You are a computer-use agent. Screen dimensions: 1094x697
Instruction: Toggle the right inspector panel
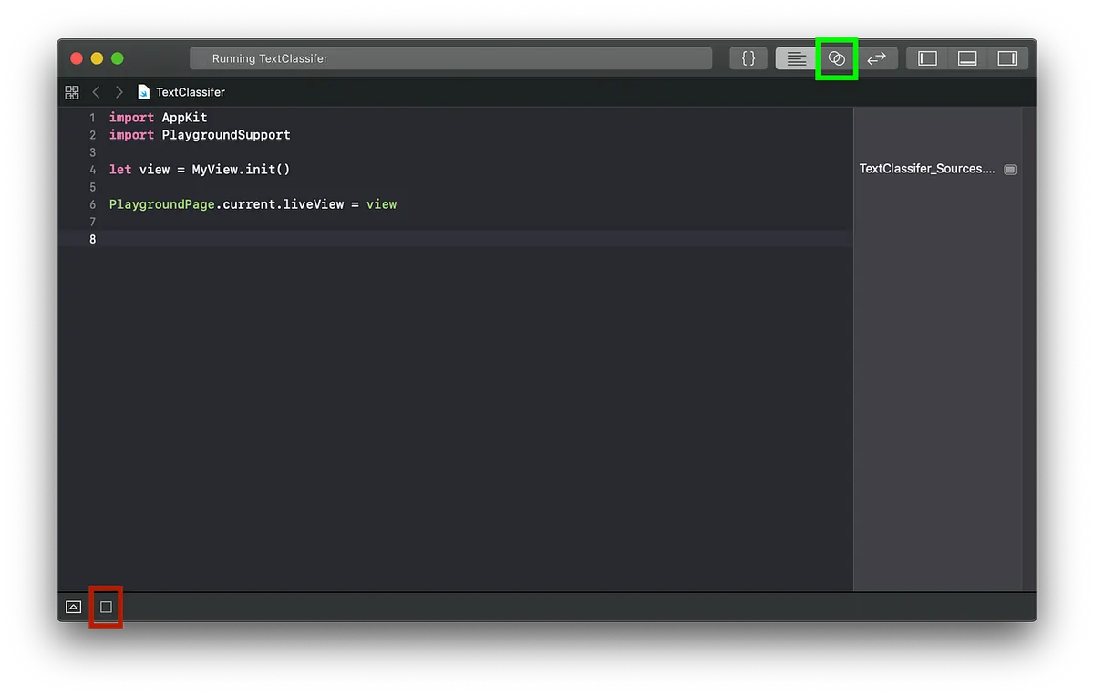(x=1007, y=57)
